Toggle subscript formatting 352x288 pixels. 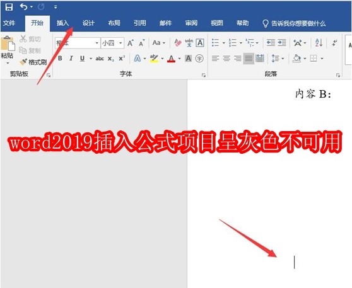point(110,59)
